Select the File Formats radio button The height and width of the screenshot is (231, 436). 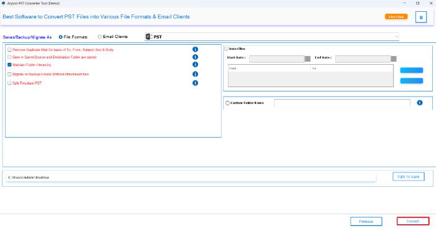[x=60, y=37]
